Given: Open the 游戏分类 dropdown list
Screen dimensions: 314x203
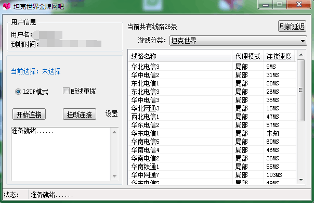Looking at the screenshot, I should pyautogui.click(x=238, y=41).
